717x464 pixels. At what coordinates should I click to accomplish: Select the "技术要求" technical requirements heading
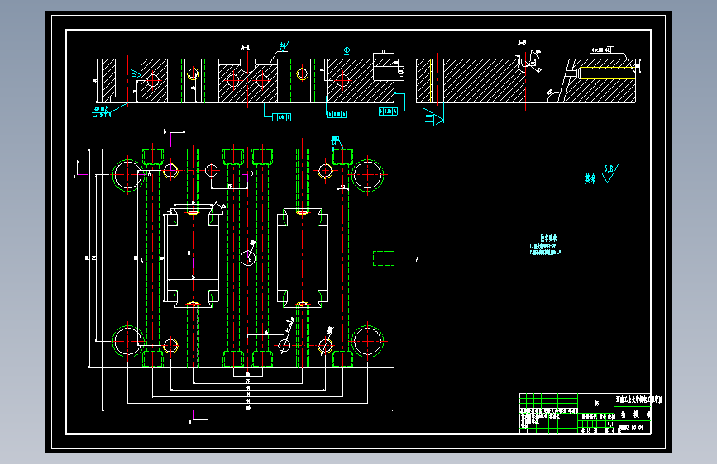pyautogui.click(x=548, y=238)
